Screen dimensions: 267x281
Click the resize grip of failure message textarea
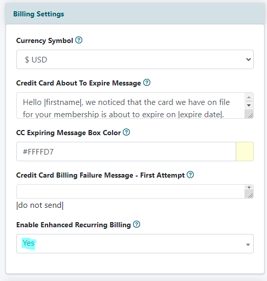pos(251,196)
